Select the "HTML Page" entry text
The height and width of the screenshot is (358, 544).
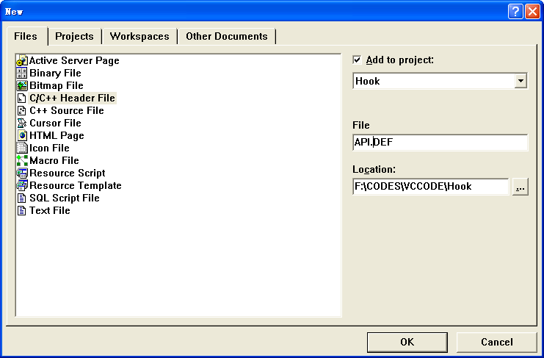[57, 135]
